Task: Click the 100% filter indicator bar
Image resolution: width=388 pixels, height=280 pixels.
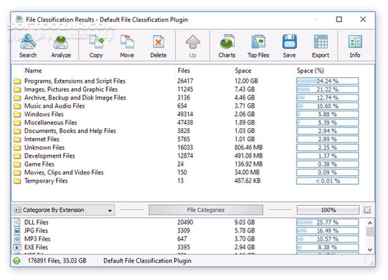Action: 328,210
